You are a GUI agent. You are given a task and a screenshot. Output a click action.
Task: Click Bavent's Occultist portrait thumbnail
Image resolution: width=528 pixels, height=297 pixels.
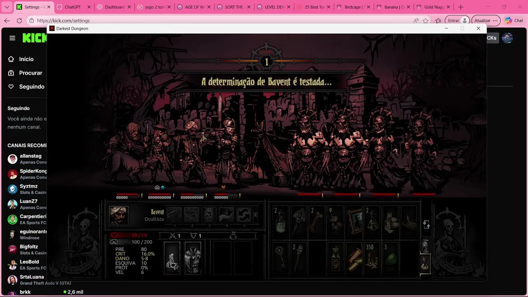point(119,216)
